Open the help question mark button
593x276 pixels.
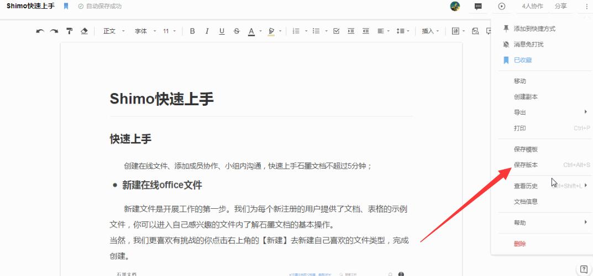(x=584, y=269)
